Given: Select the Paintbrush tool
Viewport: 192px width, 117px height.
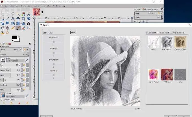Looking at the screenshot, I should point(18,28).
